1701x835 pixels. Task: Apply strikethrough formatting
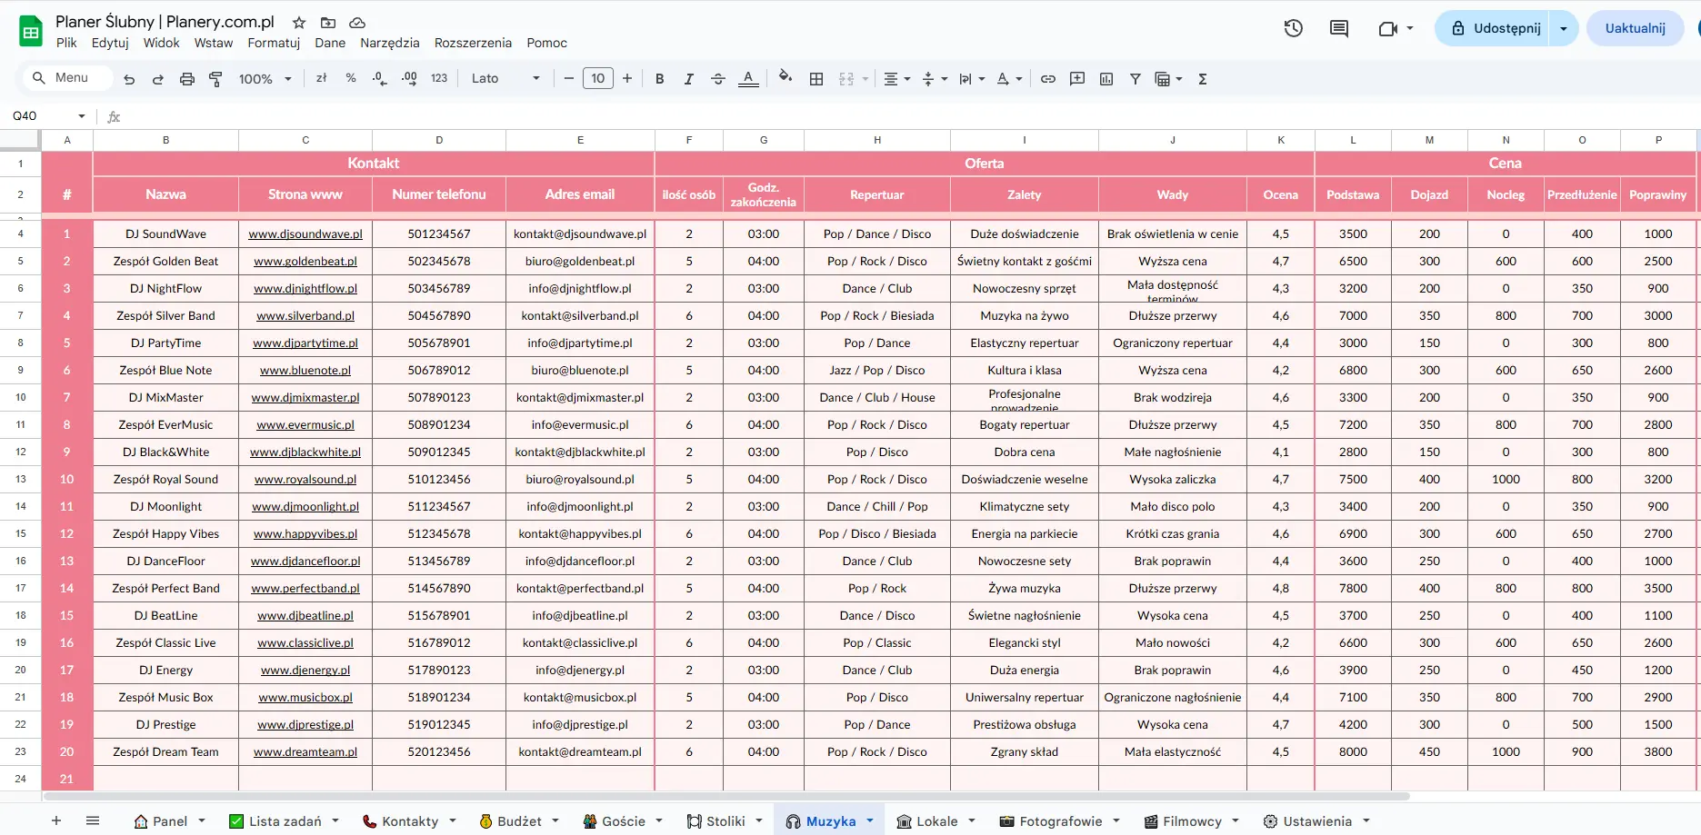(x=718, y=79)
